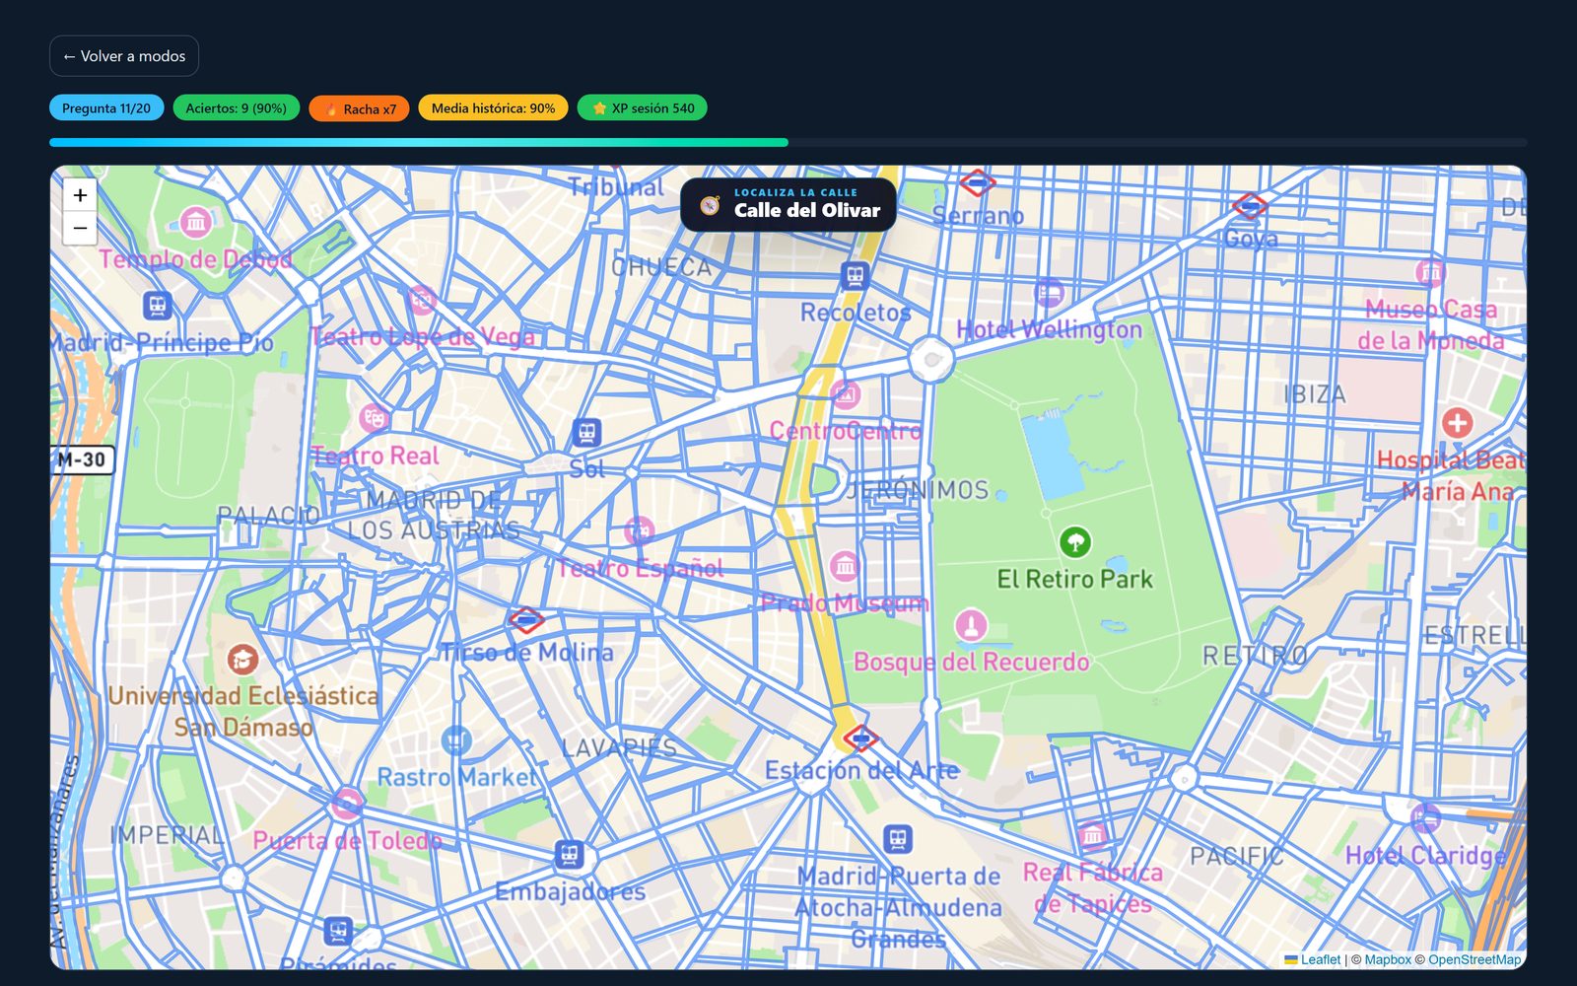The height and width of the screenshot is (986, 1577).
Task: Click the JERÓNIMOS neighborhood label
Action: pyautogui.click(x=919, y=490)
